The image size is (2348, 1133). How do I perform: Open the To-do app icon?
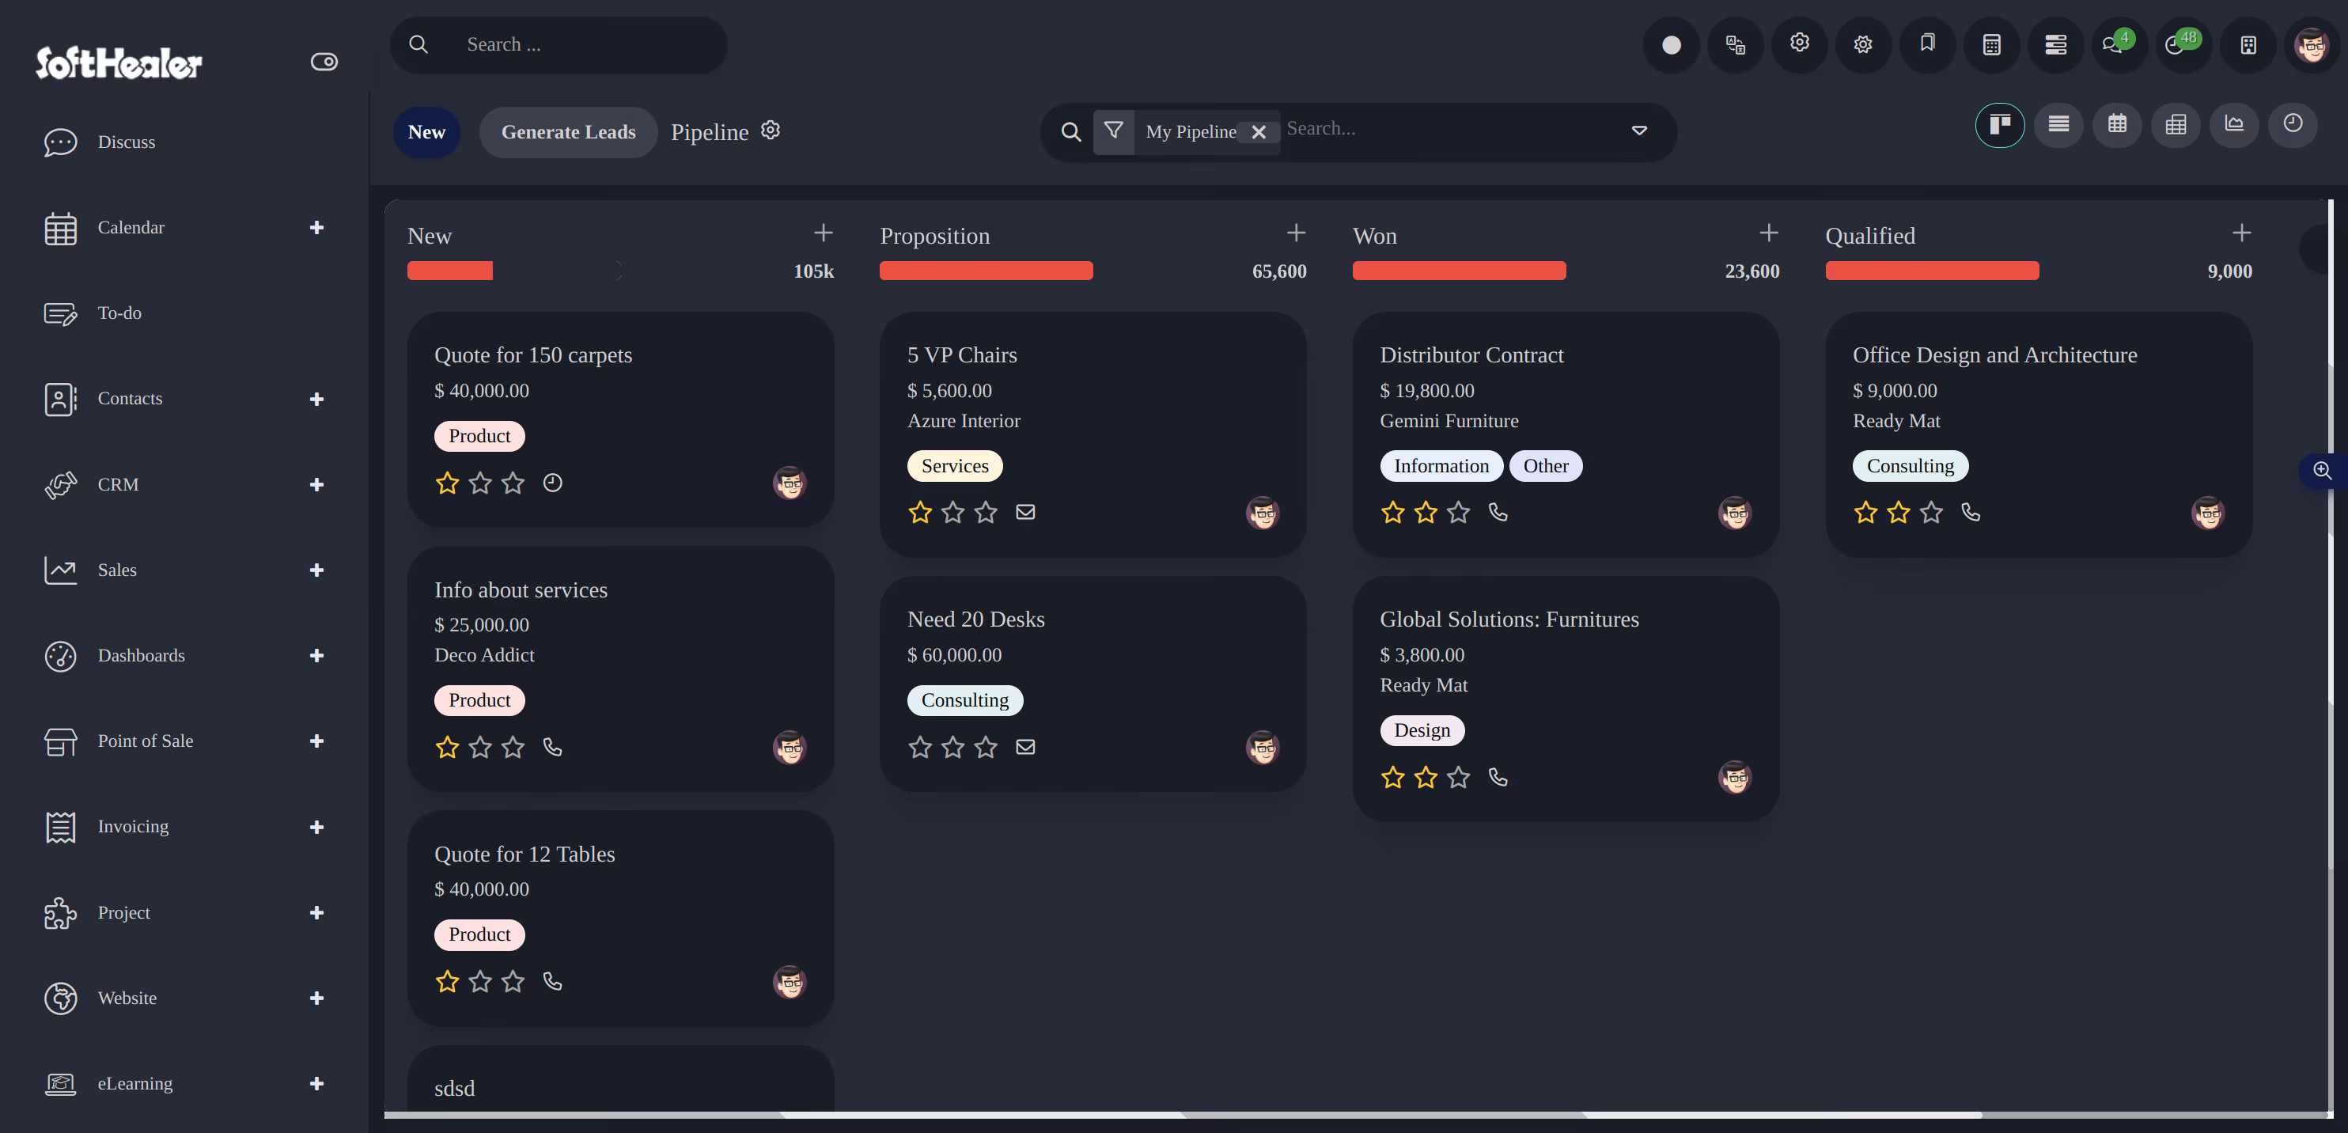tap(60, 313)
